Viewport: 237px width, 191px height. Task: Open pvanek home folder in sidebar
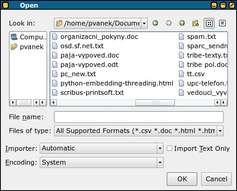coord(27,47)
